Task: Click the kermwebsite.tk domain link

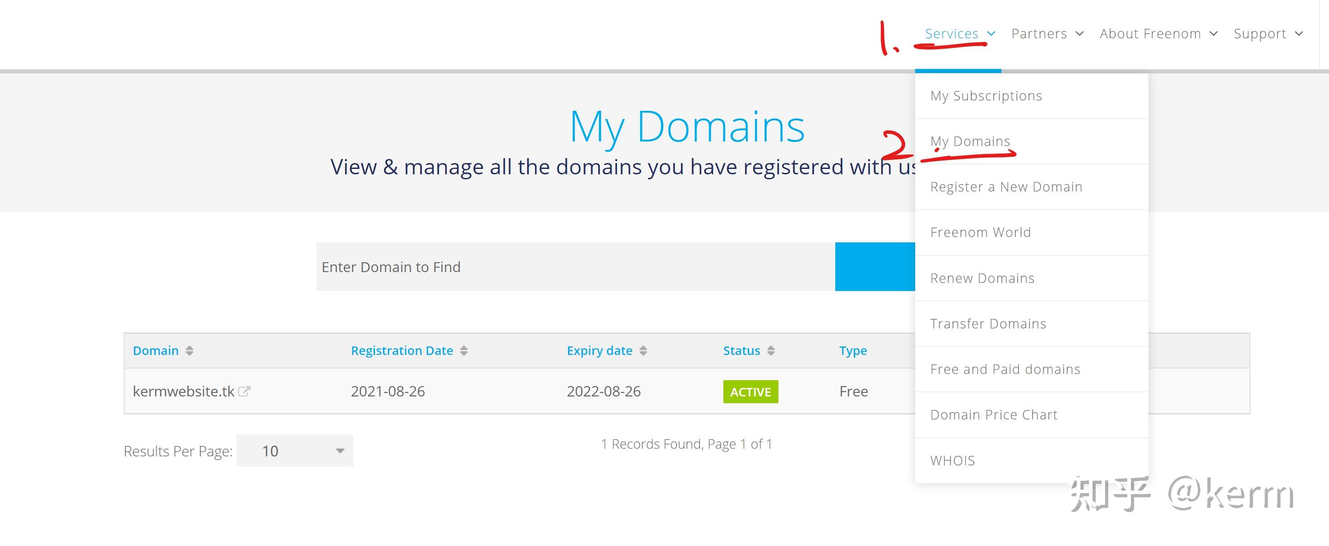Action: (x=184, y=391)
